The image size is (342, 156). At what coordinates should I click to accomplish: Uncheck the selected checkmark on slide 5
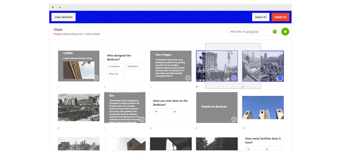click(x=280, y=78)
